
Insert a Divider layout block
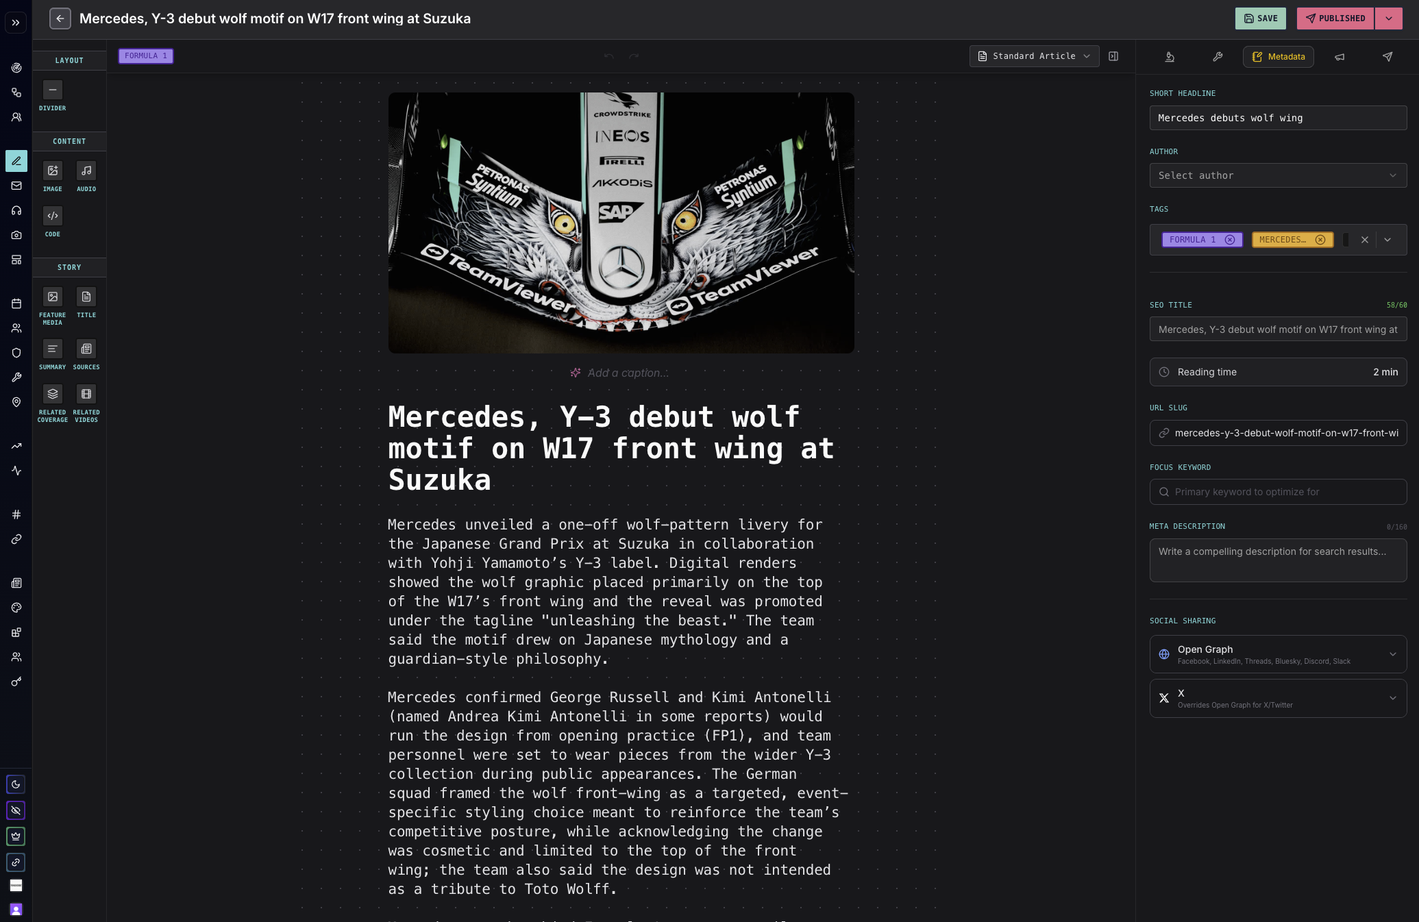pos(52,90)
